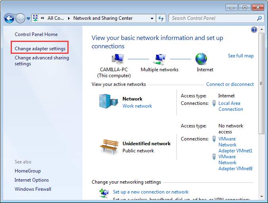268x203 pixels.
Task: Open Change adapter settings
Action: [40, 49]
